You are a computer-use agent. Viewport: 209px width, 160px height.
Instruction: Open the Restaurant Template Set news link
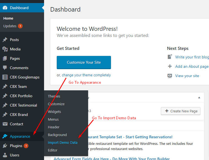click(x=130, y=137)
